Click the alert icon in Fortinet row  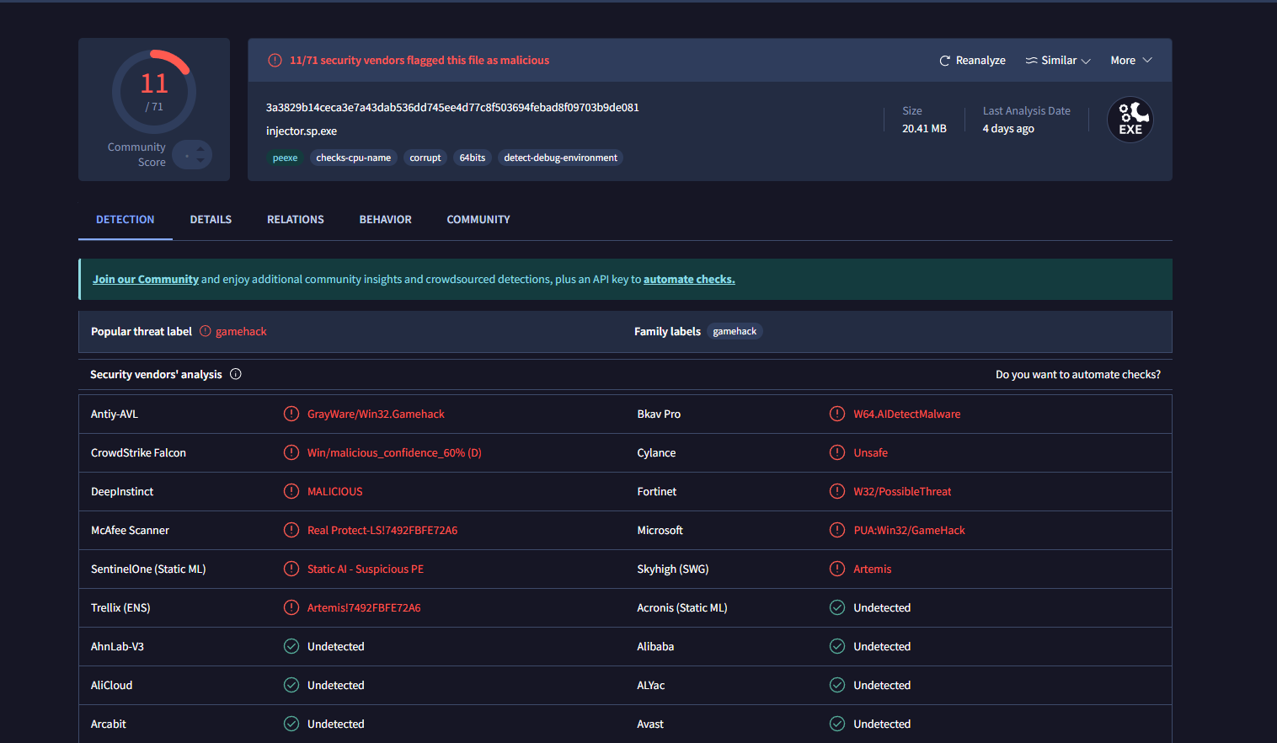tap(837, 491)
